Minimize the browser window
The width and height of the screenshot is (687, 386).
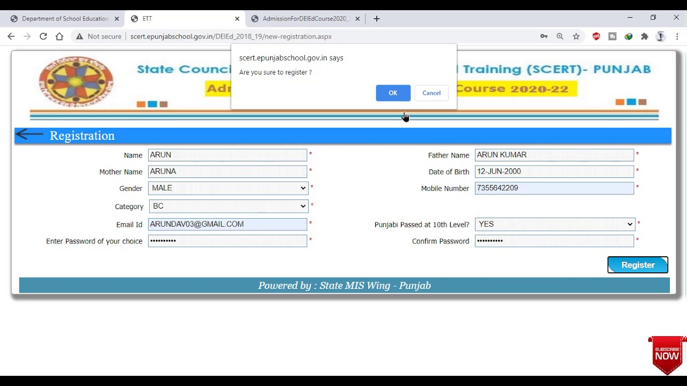(x=630, y=18)
